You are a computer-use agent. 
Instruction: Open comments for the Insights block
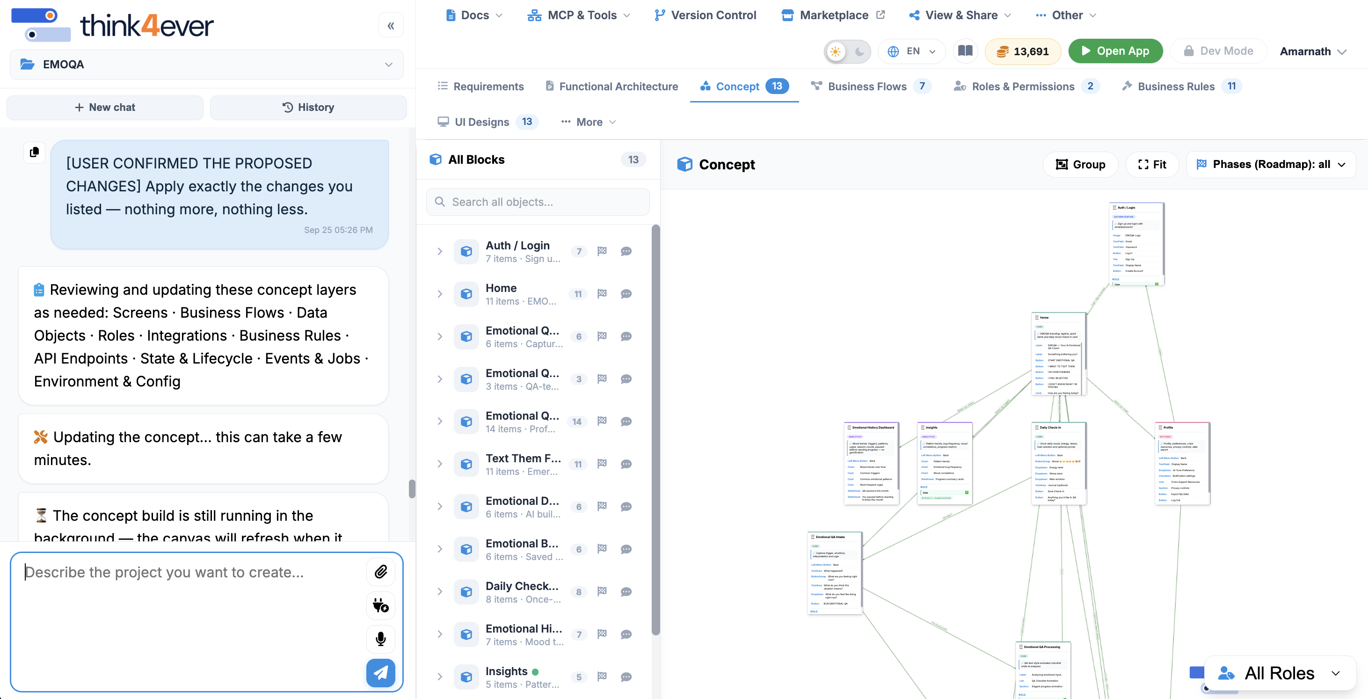[626, 677]
